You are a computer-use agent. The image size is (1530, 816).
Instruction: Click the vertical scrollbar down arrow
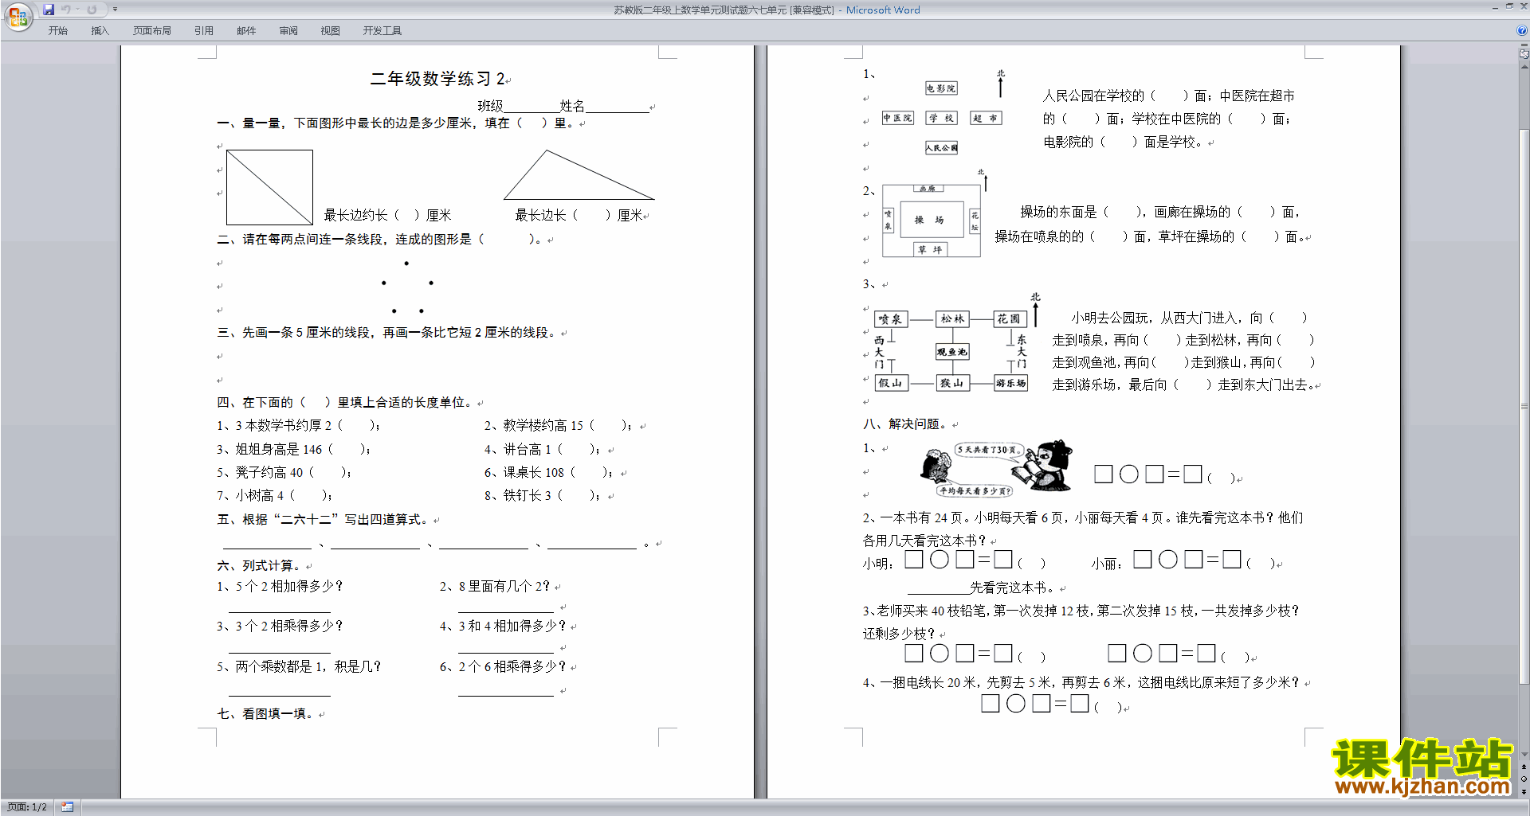coord(1524,755)
